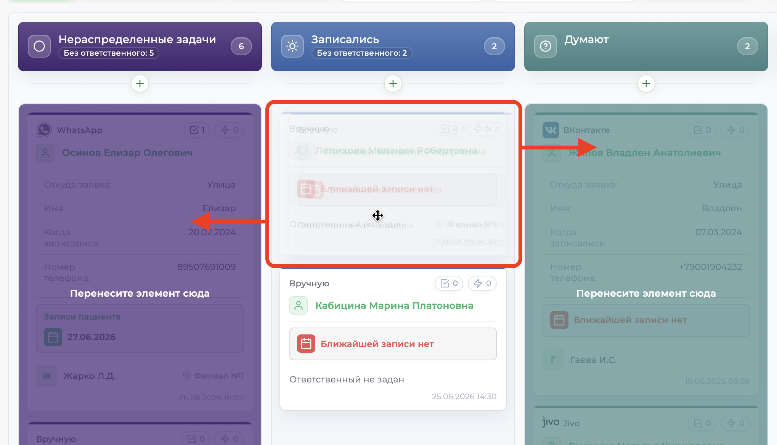Click the 'Записались' column title

coord(345,39)
